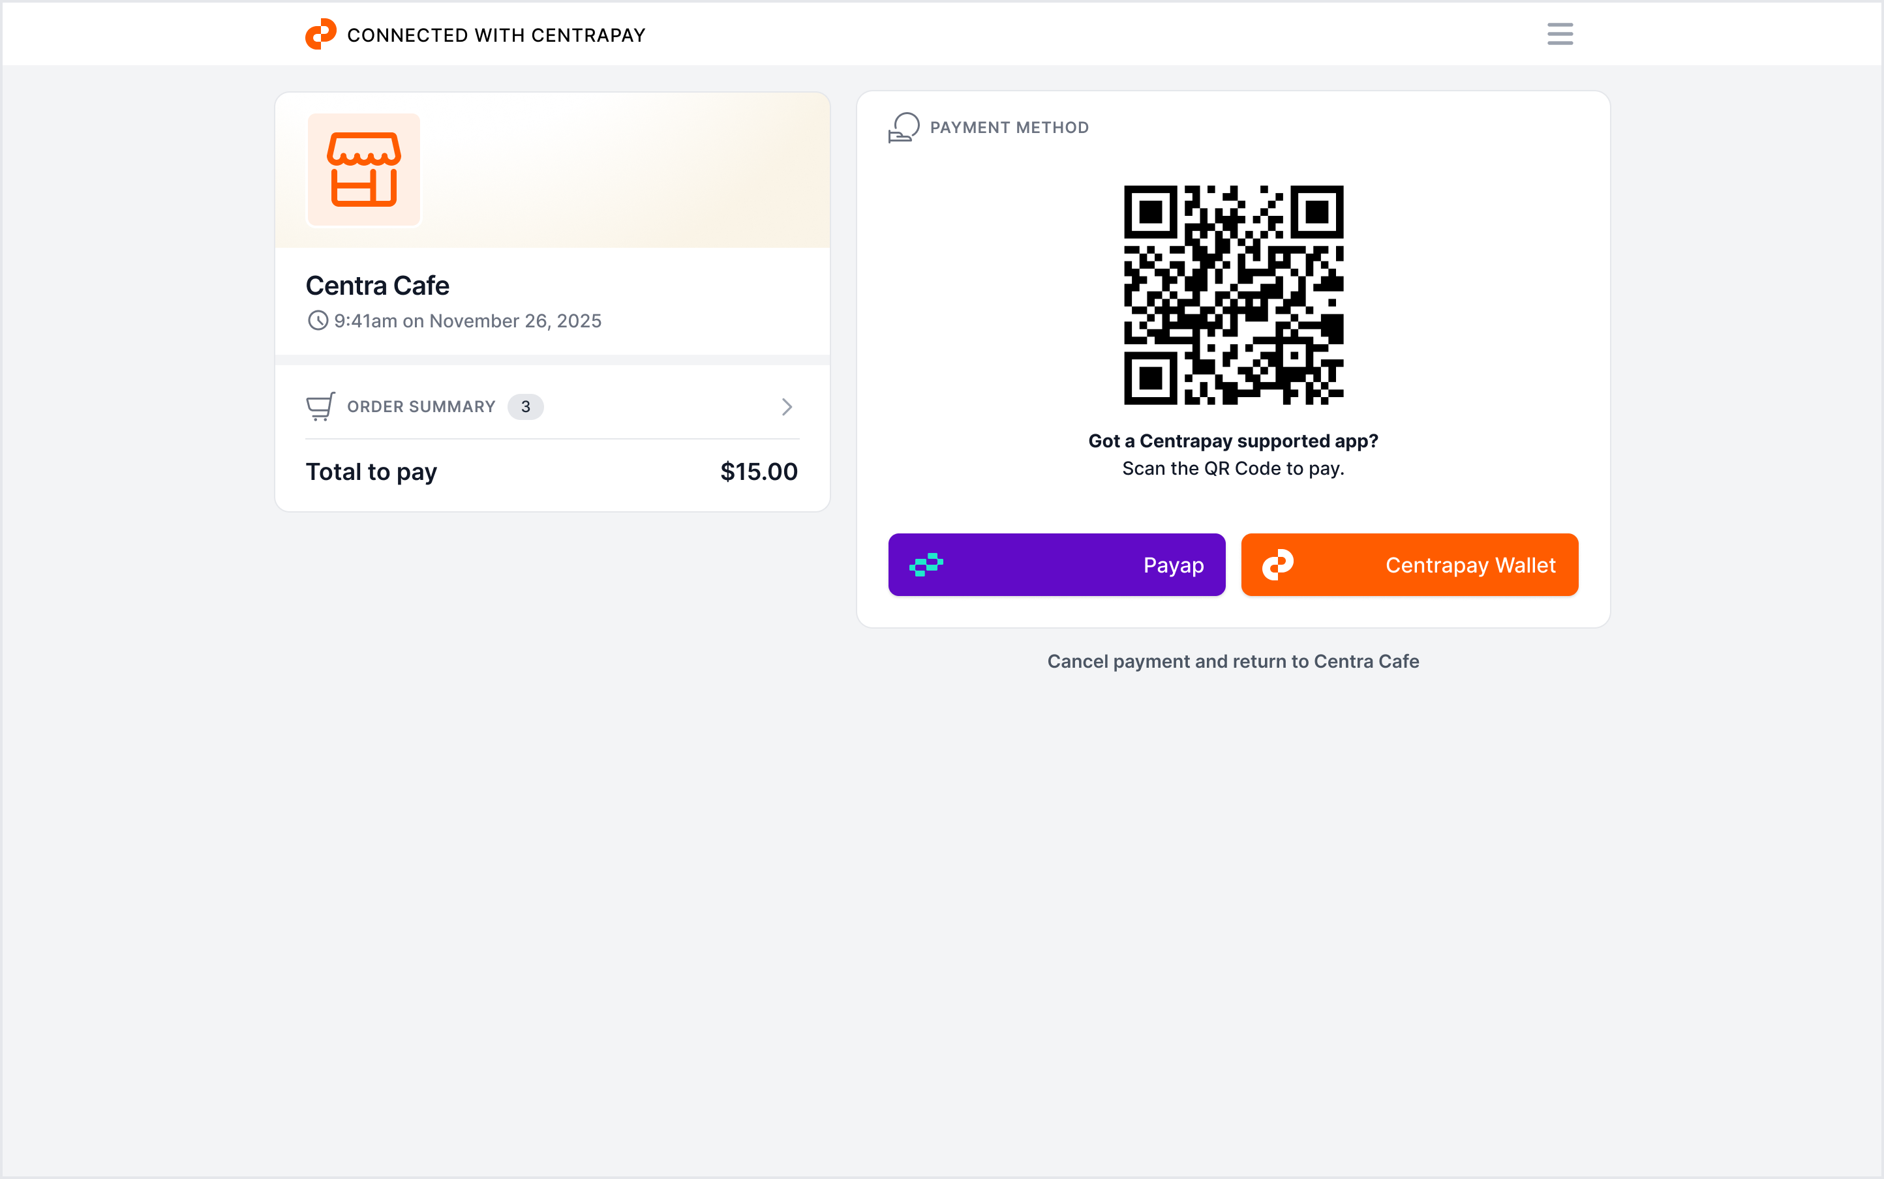
Task: Open the hamburger menu in the top right
Action: click(x=1560, y=33)
